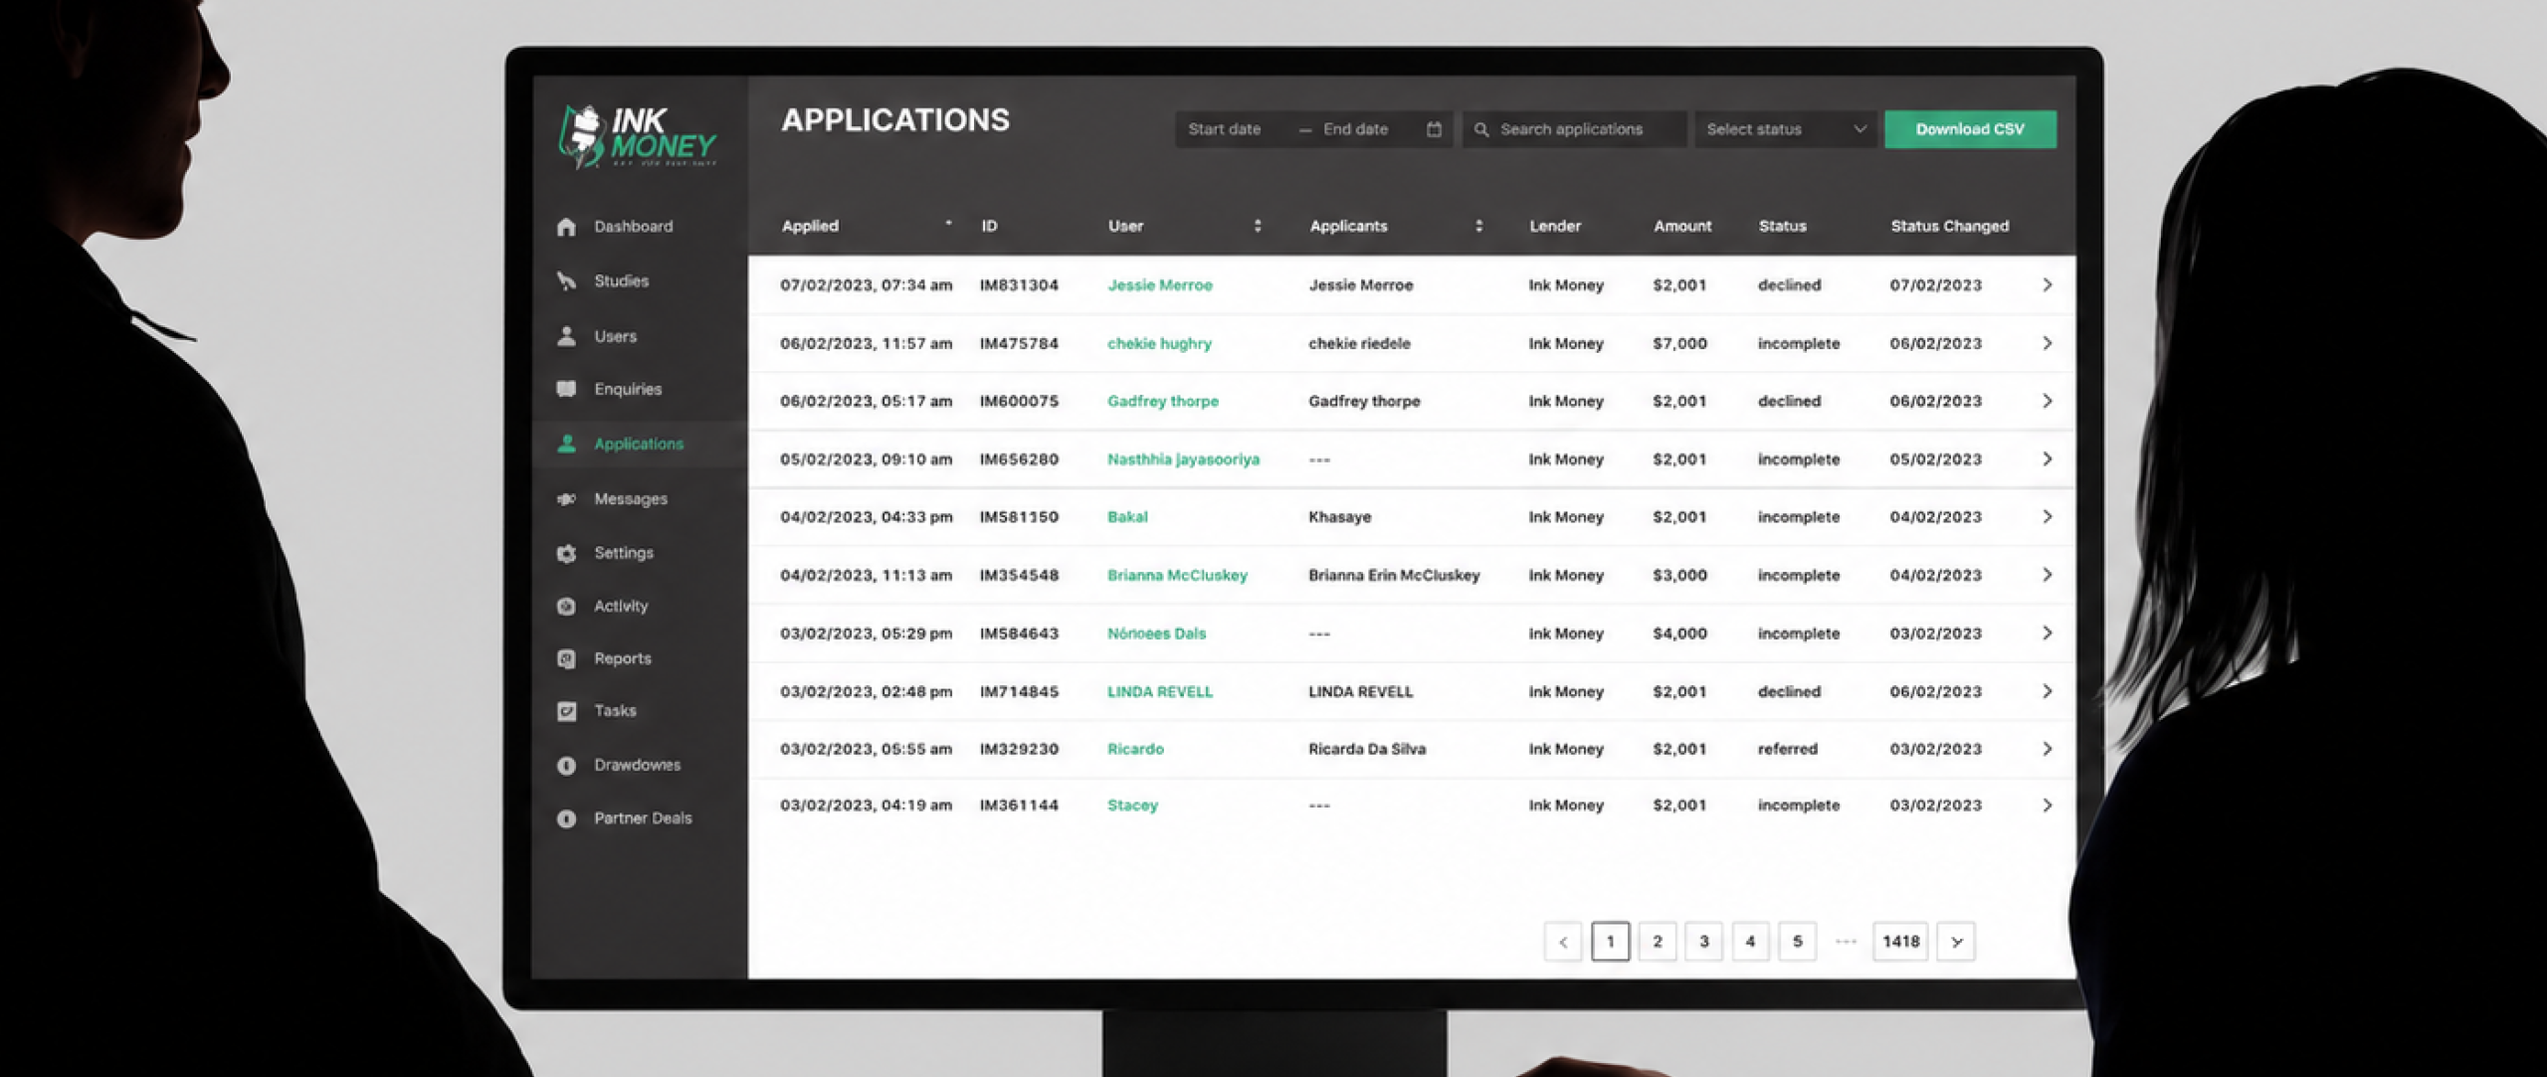Expand row IM584643 with its chevron
Screen dimensions: 2547x1077
pyautogui.click(x=2047, y=632)
